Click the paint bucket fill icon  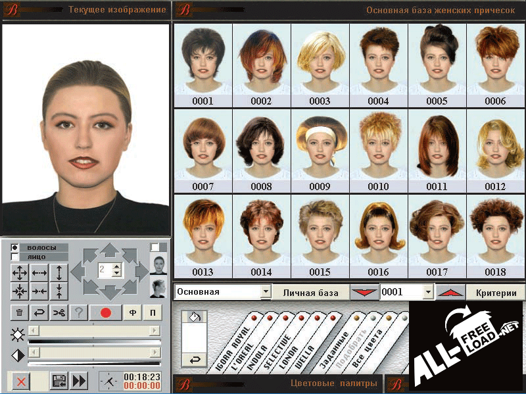click(195, 317)
